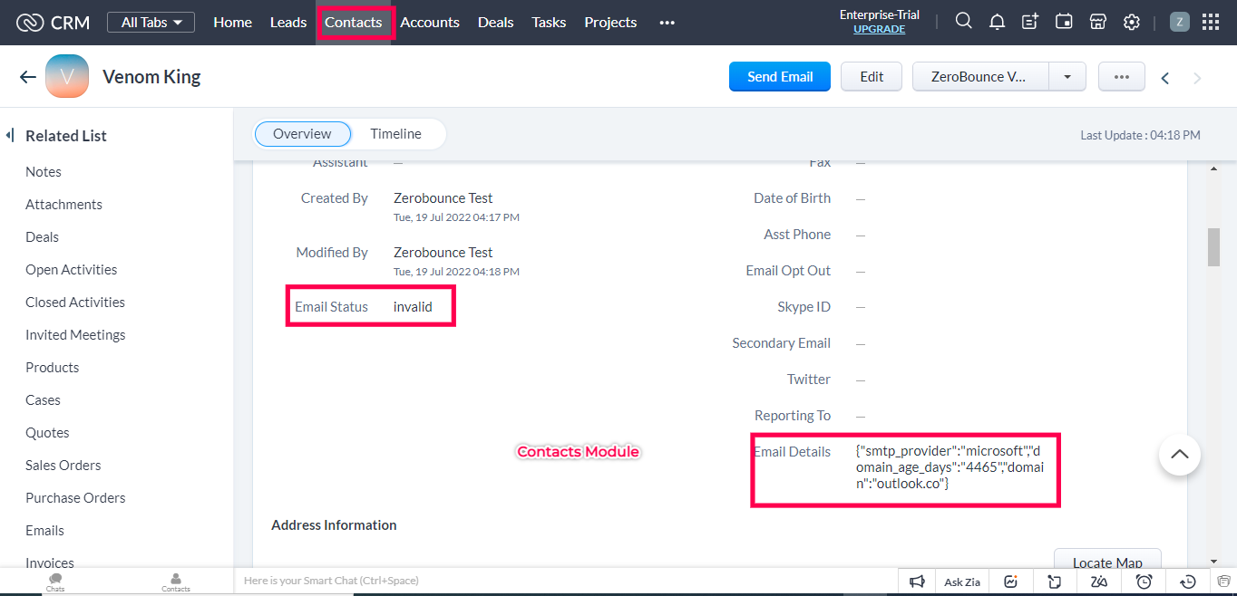Click the Zoho CRM logo
1237x596 pixels.
click(53, 23)
